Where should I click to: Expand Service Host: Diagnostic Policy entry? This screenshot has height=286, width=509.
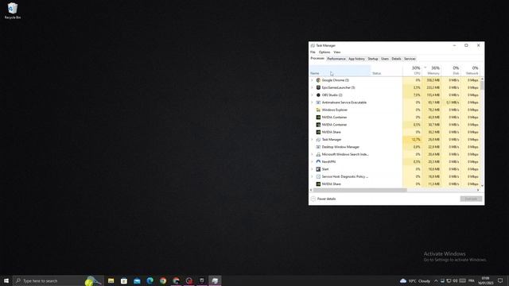(x=312, y=176)
